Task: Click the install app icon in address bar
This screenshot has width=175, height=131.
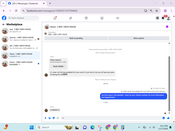Action: (x=146, y=11)
